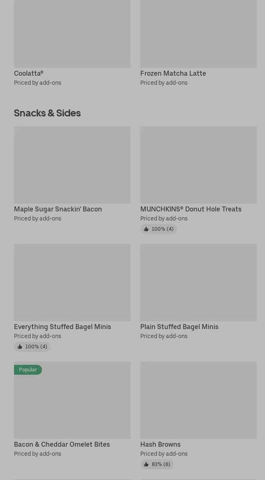Click thumbs-up icon under Everything Stuffed Bagel Minis

tap(20, 347)
